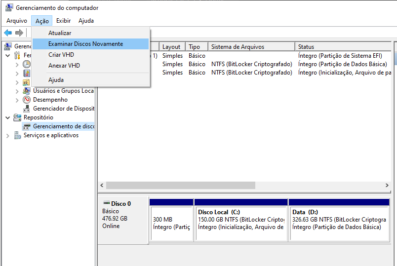The width and height of the screenshot is (397, 266).
Task: Click the Usuários e Grupos Locais icon
Action: pyautogui.click(x=27, y=91)
